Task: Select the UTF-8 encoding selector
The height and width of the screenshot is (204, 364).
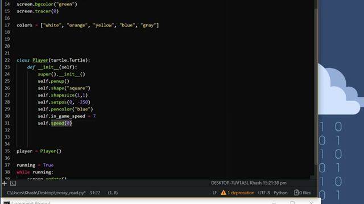Action: point(264,193)
